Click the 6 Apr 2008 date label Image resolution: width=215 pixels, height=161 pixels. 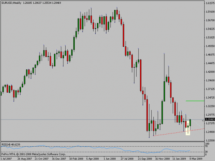point(93,159)
